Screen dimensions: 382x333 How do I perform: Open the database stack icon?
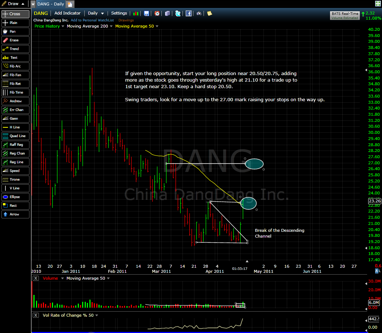tap(167, 14)
